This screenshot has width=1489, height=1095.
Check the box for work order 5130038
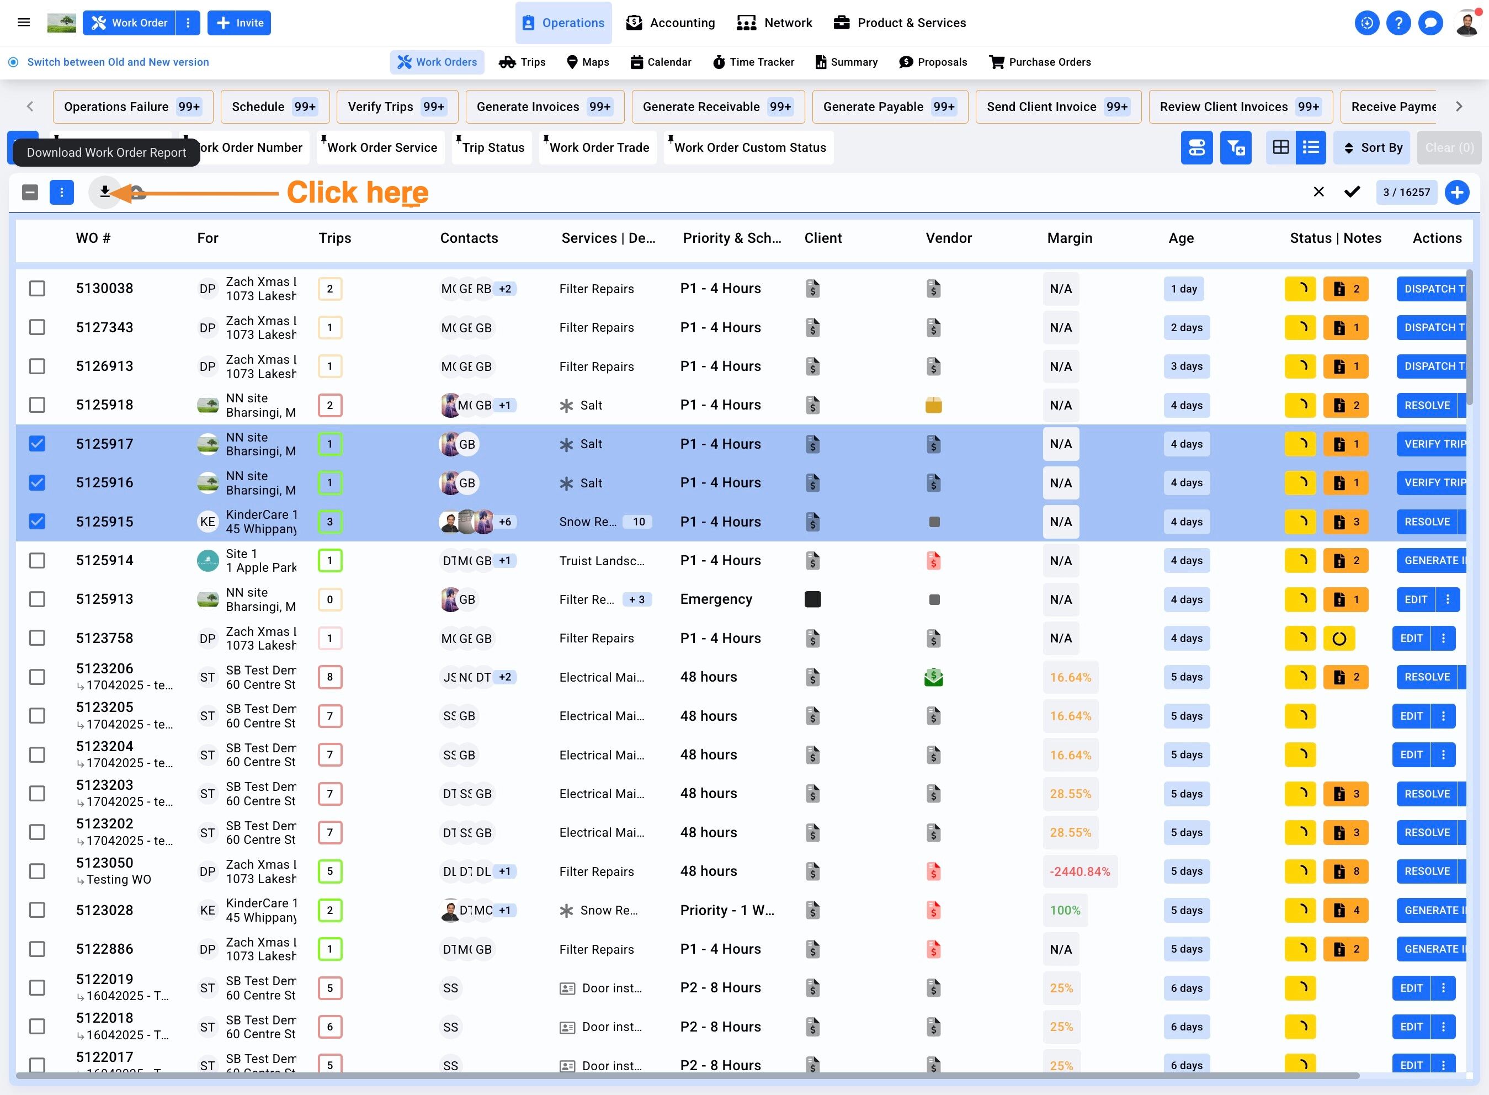coord(37,289)
